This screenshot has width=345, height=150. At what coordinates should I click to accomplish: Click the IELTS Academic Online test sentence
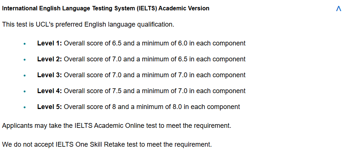pyautogui.click(x=116, y=126)
